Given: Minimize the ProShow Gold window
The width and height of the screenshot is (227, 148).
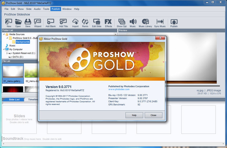Looking at the screenshot, I should (x=207, y=2).
